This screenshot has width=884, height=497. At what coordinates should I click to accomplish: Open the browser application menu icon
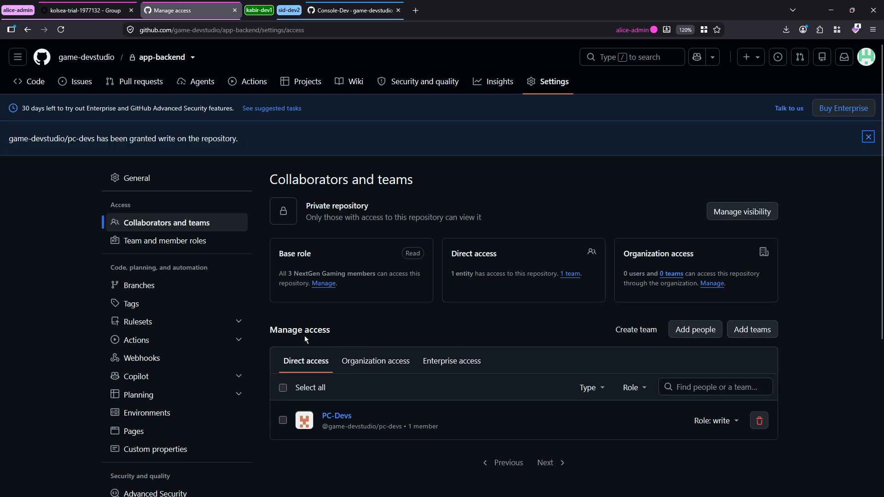pyautogui.click(x=872, y=29)
